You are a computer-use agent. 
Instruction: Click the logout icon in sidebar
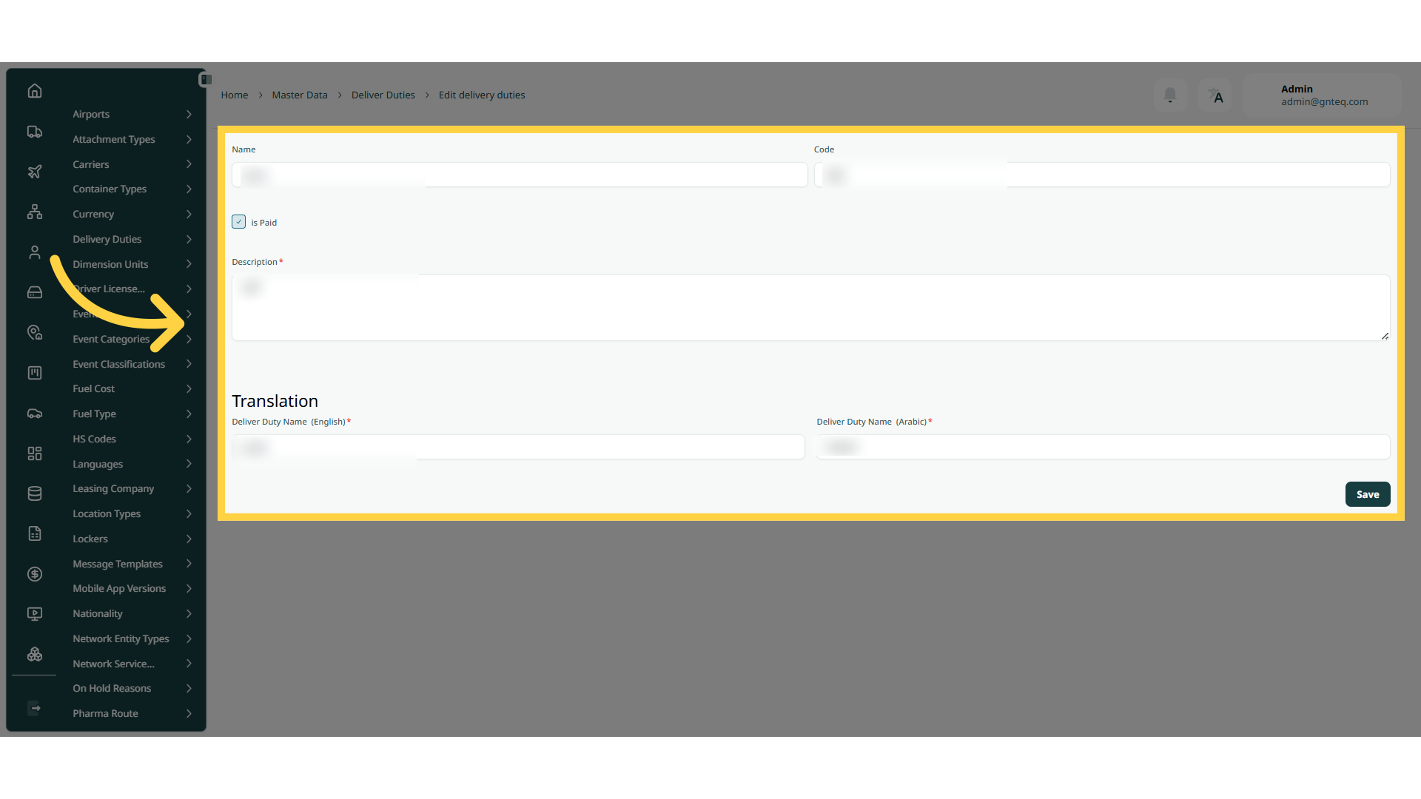pos(34,708)
